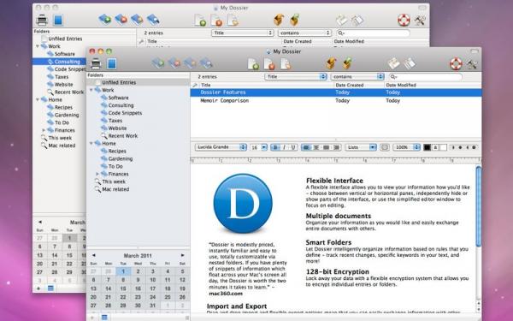
Task: Click the search field in back window
Action: click(373, 33)
